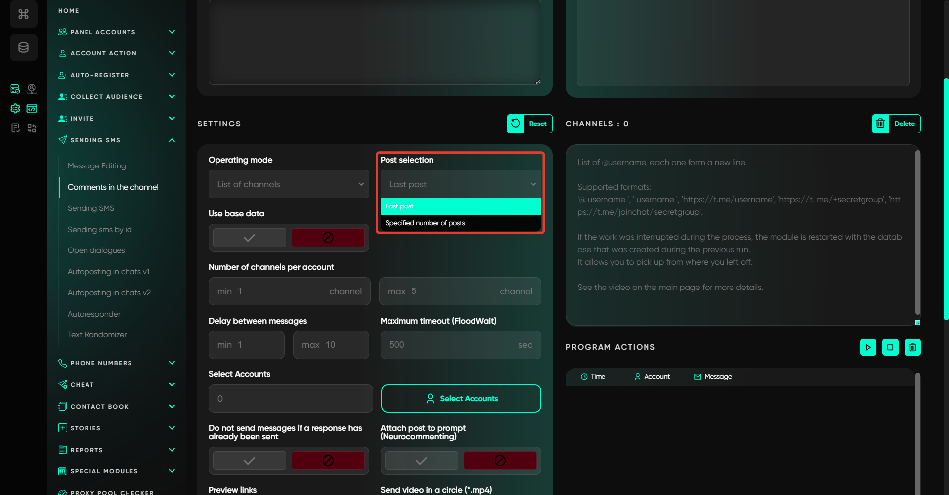This screenshot has height=495, width=949.
Task: Go to Message Editing sidebar item
Action: click(96, 166)
